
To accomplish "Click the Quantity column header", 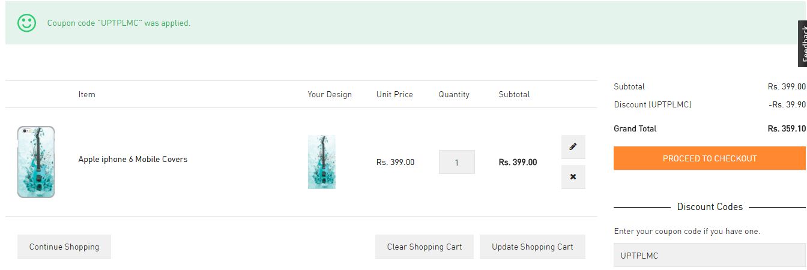I will coord(454,94).
